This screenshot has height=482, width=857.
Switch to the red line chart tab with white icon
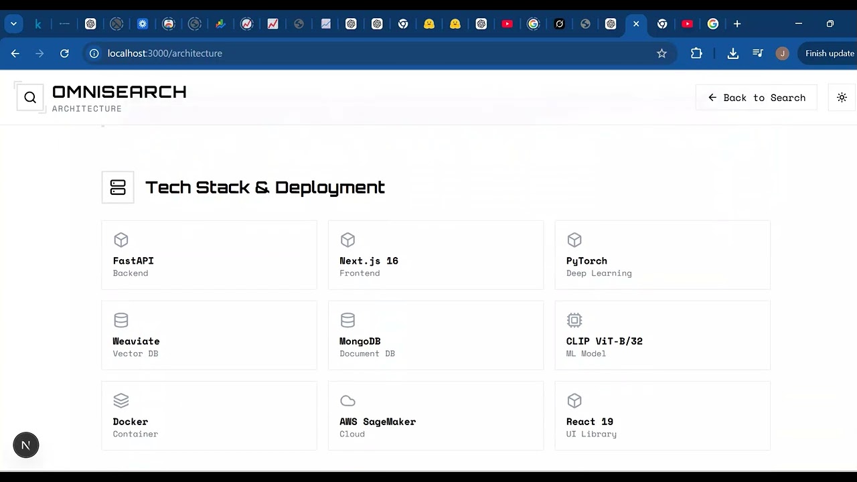click(x=272, y=24)
